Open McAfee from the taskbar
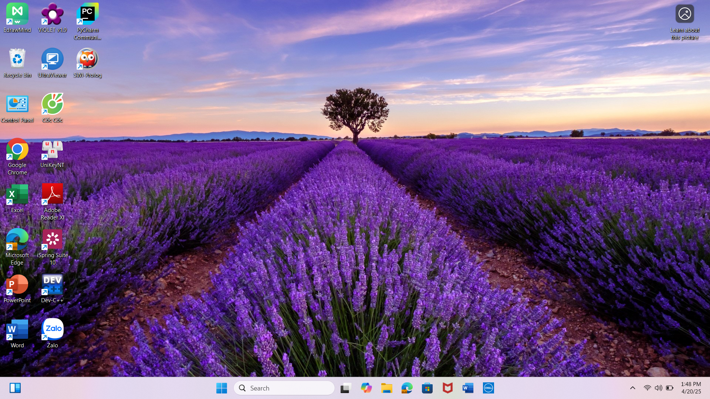This screenshot has height=399, width=710. (448, 388)
